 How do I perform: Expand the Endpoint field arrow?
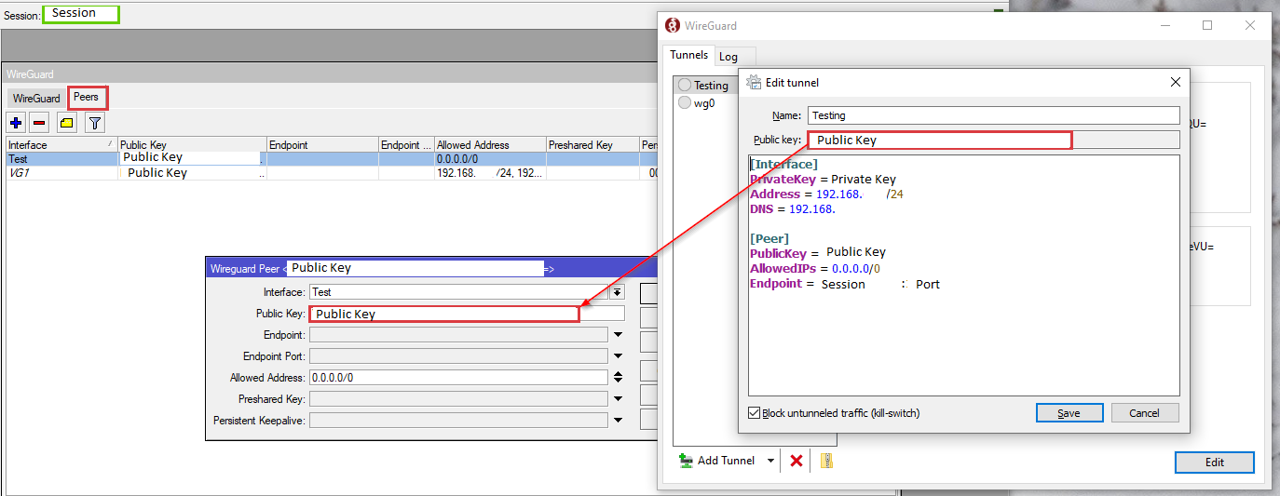coord(618,335)
